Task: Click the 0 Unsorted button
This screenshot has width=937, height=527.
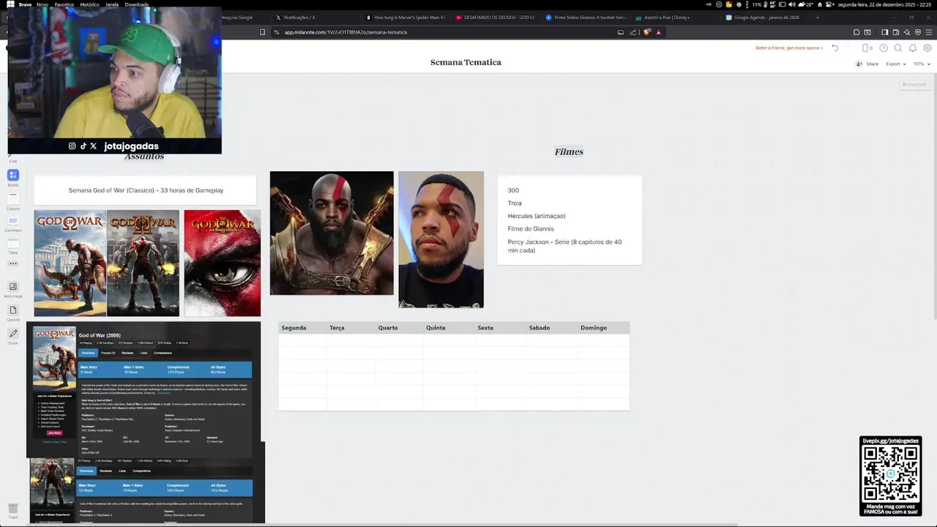Action: pyautogui.click(x=914, y=84)
